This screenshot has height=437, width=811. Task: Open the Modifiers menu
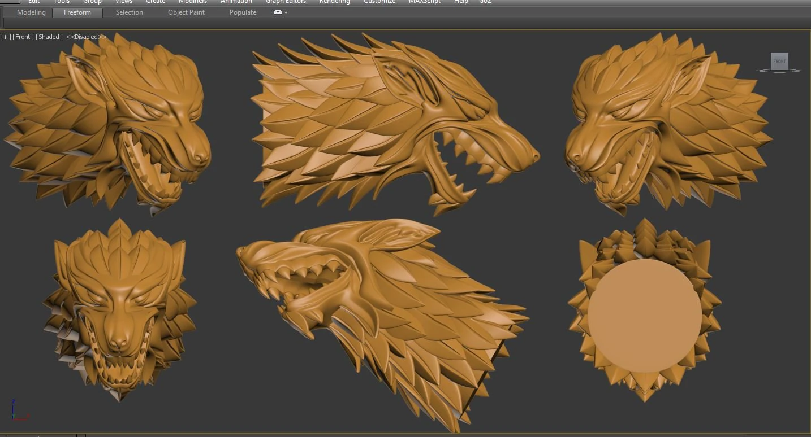tap(192, 2)
